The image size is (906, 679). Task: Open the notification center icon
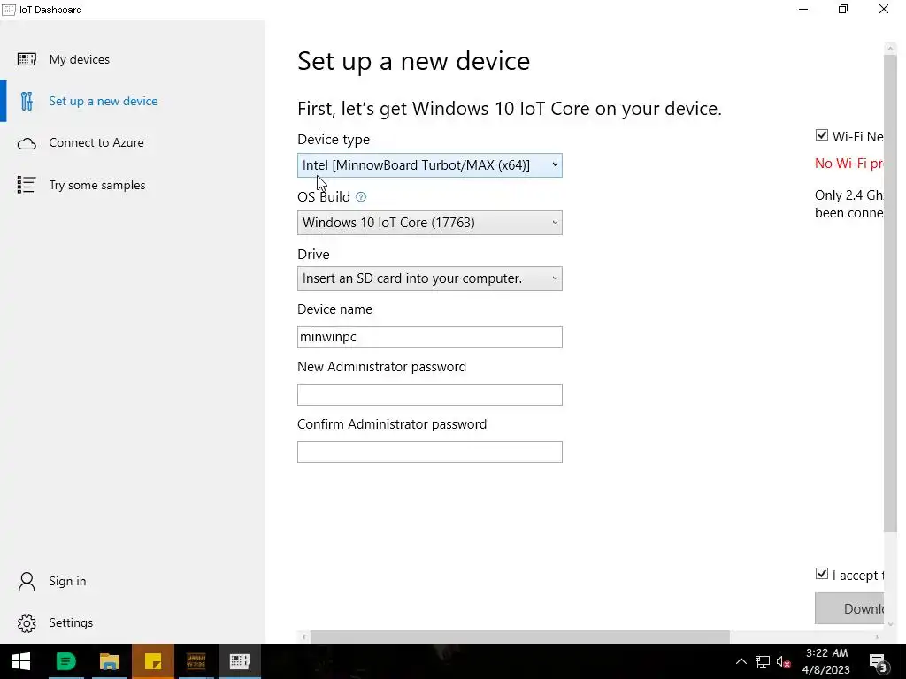click(878, 661)
